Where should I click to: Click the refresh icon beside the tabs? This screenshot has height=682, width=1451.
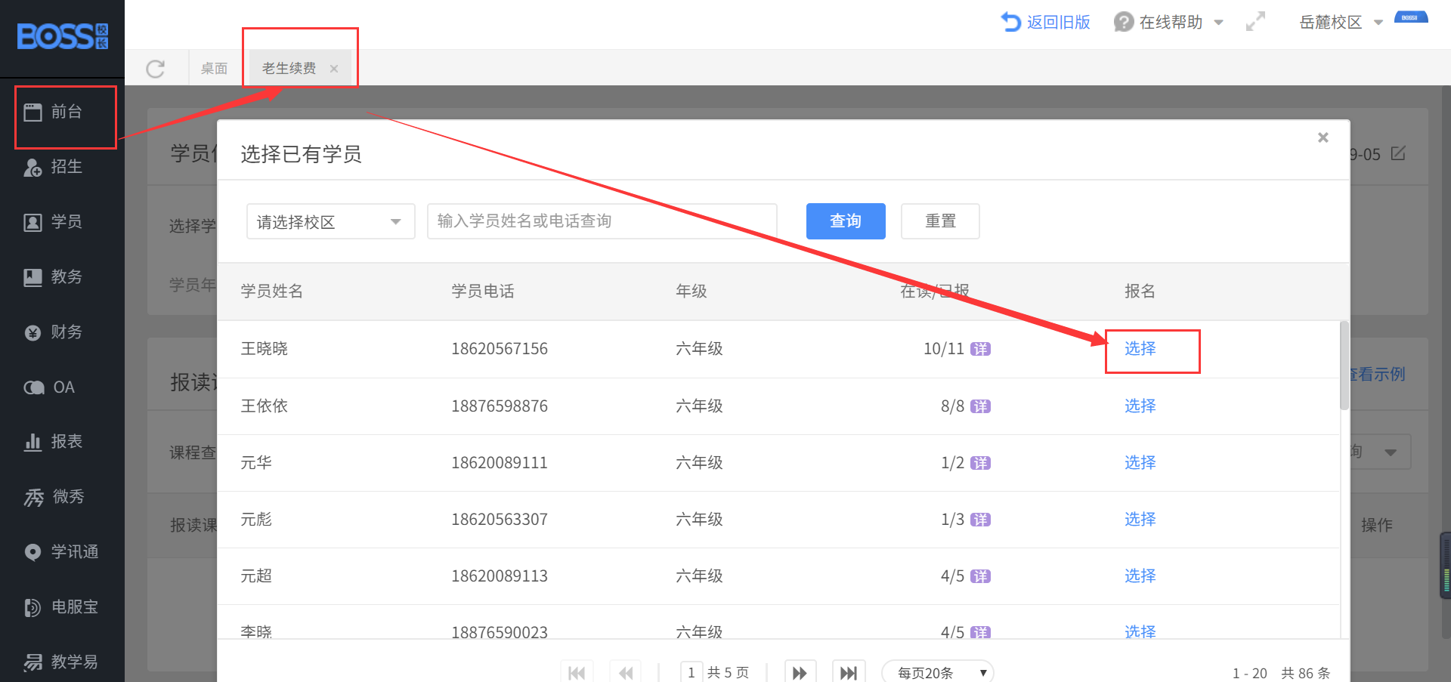coord(156,69)
